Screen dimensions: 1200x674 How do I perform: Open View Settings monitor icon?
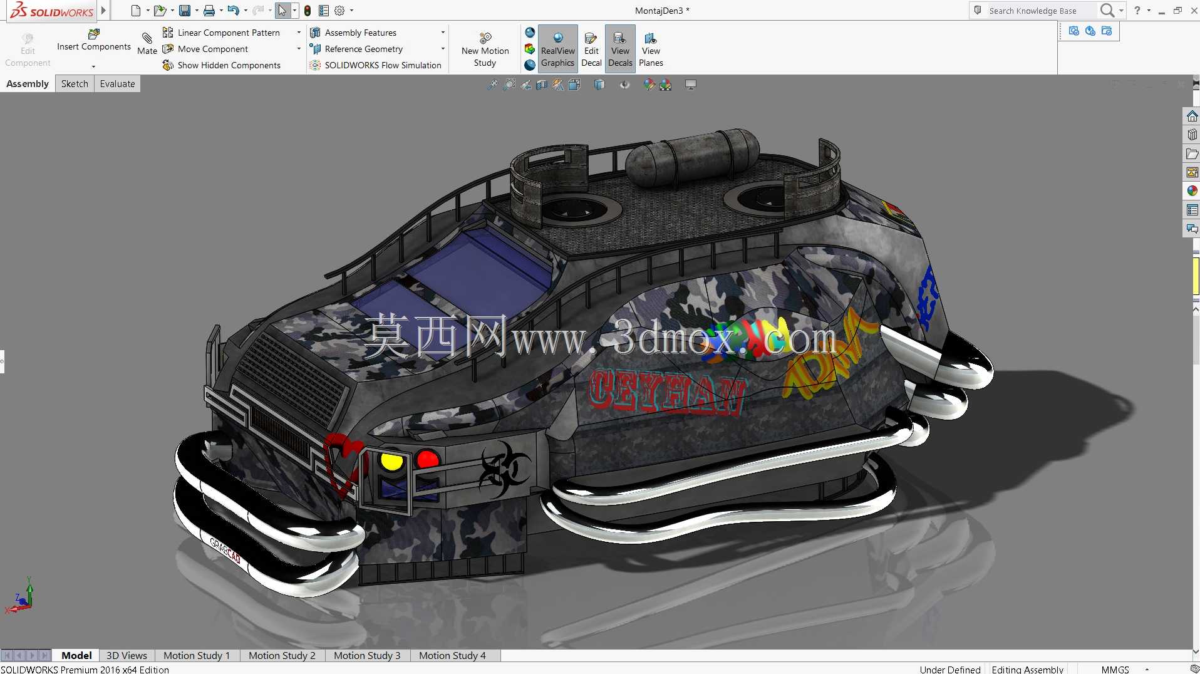coord(691,85)
